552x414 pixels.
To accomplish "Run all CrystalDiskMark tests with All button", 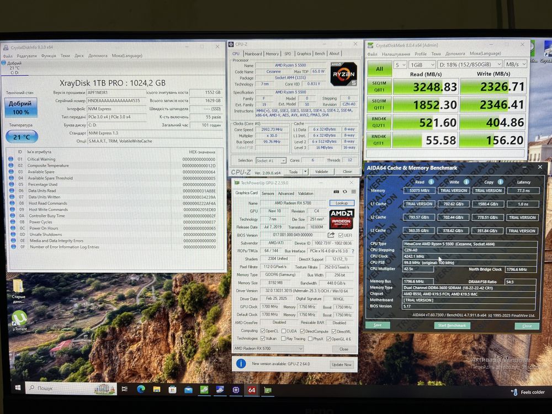I will (x=379, y=68).
